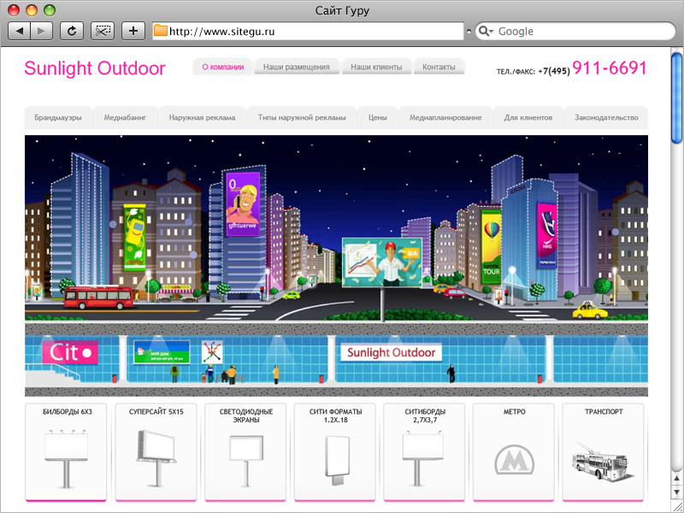Select the Медиабаинг menu tab
Viewport: 684px width, 513px height.
pyautogui.click(x=125, y=117)
